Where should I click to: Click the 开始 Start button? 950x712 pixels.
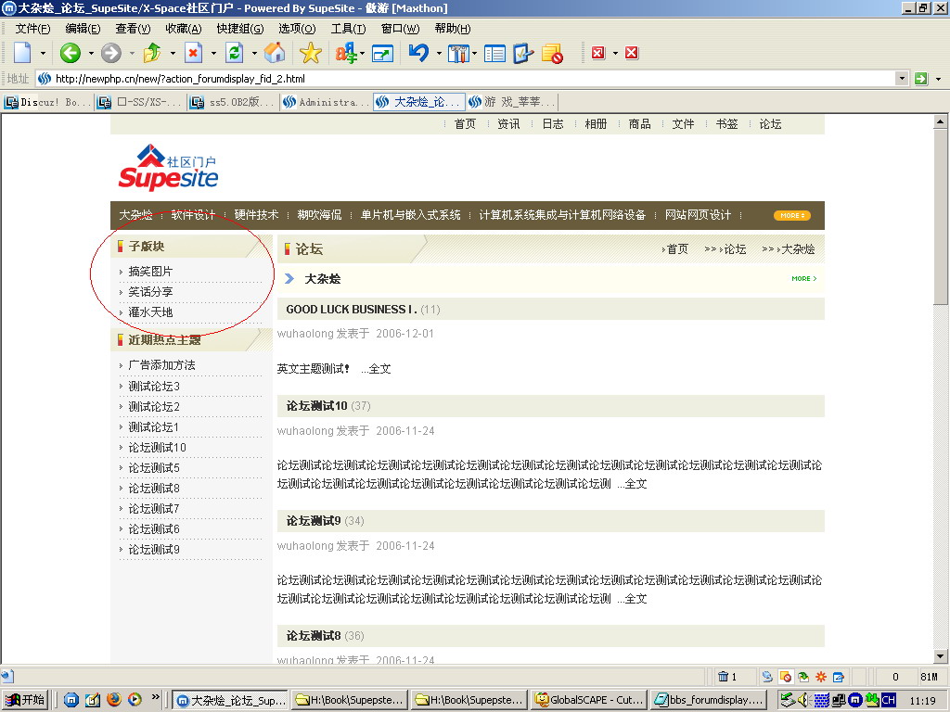25,700
